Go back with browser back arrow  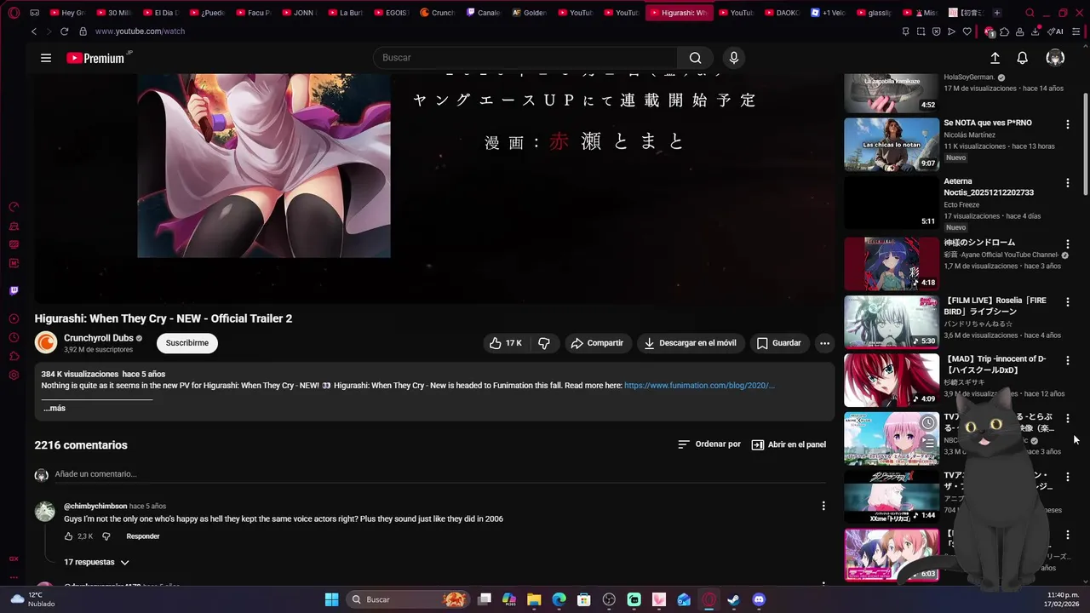point(34,32)
